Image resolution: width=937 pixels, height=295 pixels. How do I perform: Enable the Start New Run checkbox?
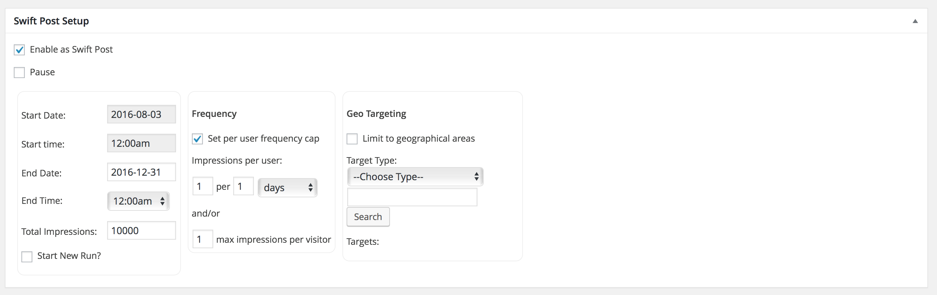coord(27,256)
